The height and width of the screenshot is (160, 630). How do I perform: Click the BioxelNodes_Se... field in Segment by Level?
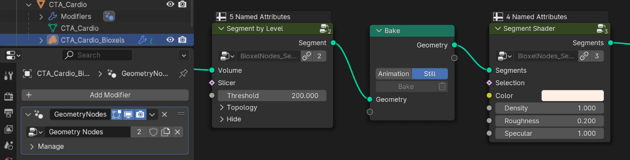coord(268,56)
